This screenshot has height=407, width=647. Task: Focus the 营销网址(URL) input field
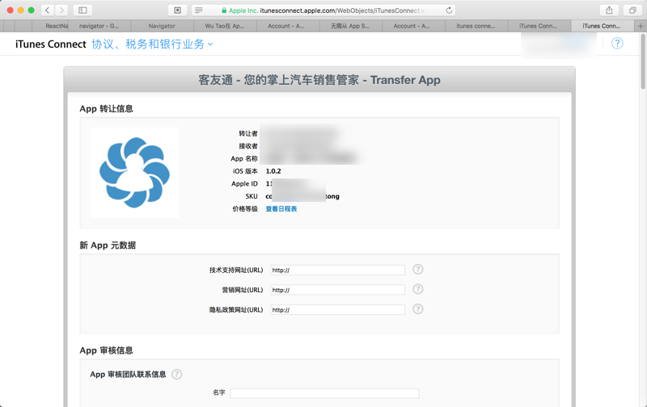pyautogui.click(x=337, y=290)
